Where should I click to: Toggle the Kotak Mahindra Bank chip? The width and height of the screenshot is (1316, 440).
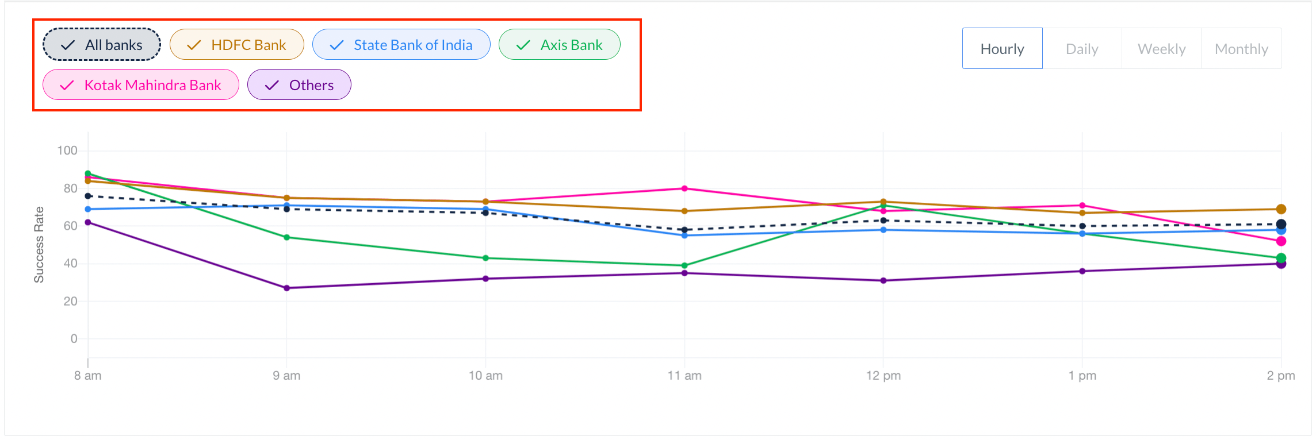pos(140,85)
